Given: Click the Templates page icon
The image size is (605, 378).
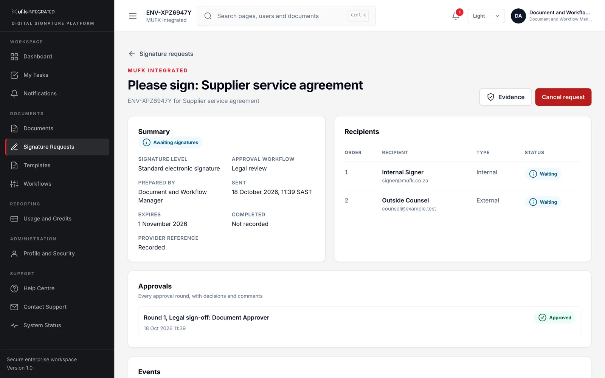Looking at the screenshot, I should point(14,166).
